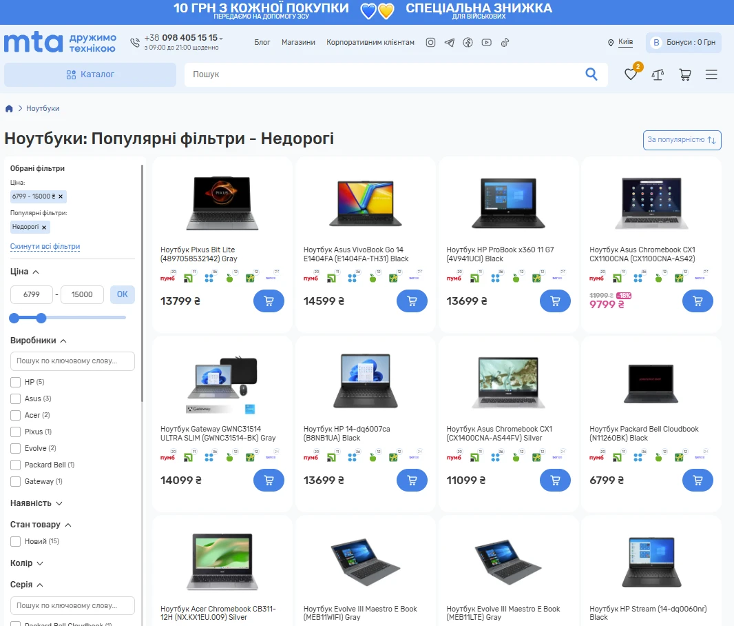
Task: Click the Kyiv location pin icon
Action: [611, 43]
